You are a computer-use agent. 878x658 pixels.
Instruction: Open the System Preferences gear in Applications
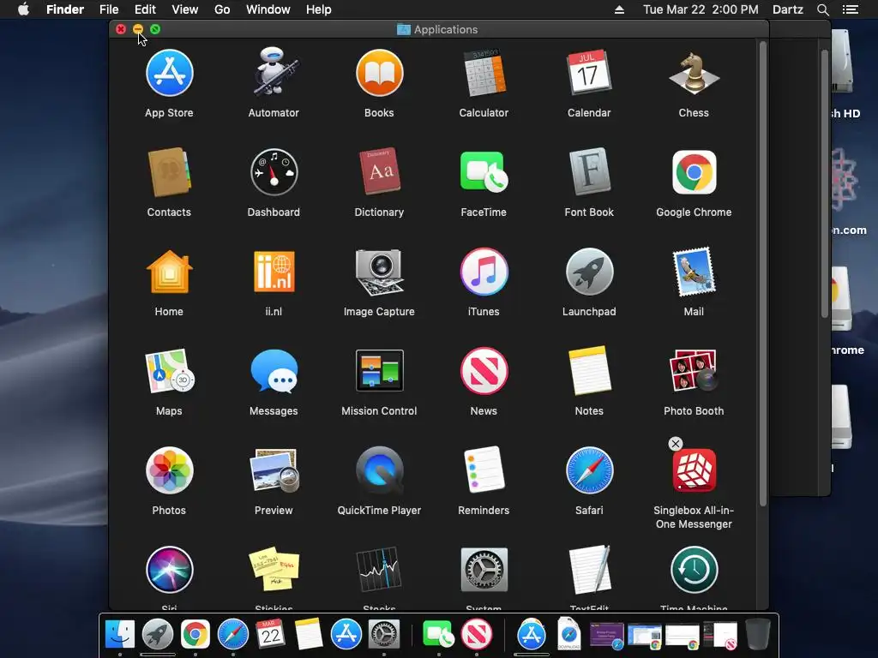(x=484, y=570)
